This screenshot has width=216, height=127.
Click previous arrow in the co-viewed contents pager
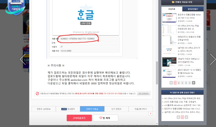pyautogui.click(x=178, y=117)
